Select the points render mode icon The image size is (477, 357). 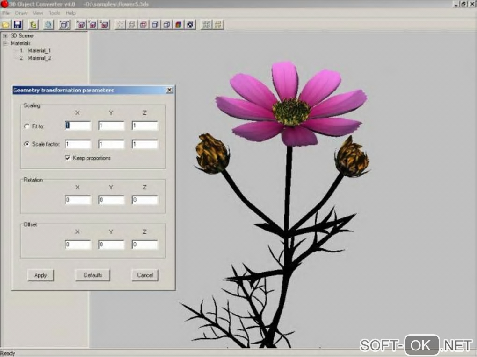pyautogui.click(x=121, y=25)
